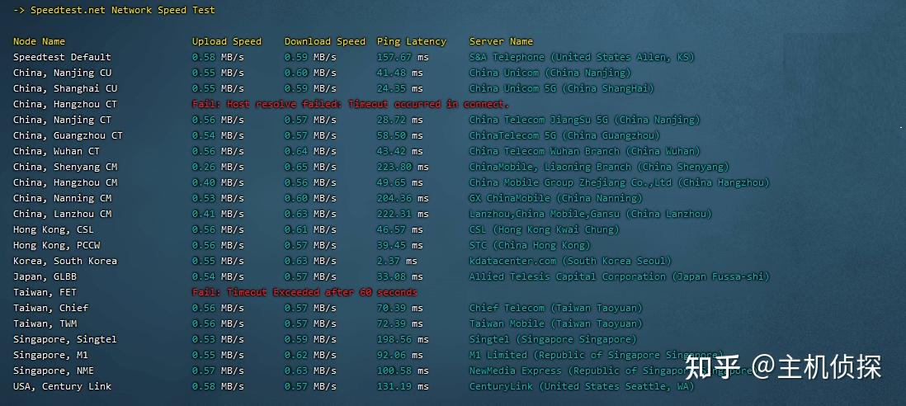Screen dimensions: 906x406
Task: Select the 'Upload Speed' column header
Action: tap(226, 41)
